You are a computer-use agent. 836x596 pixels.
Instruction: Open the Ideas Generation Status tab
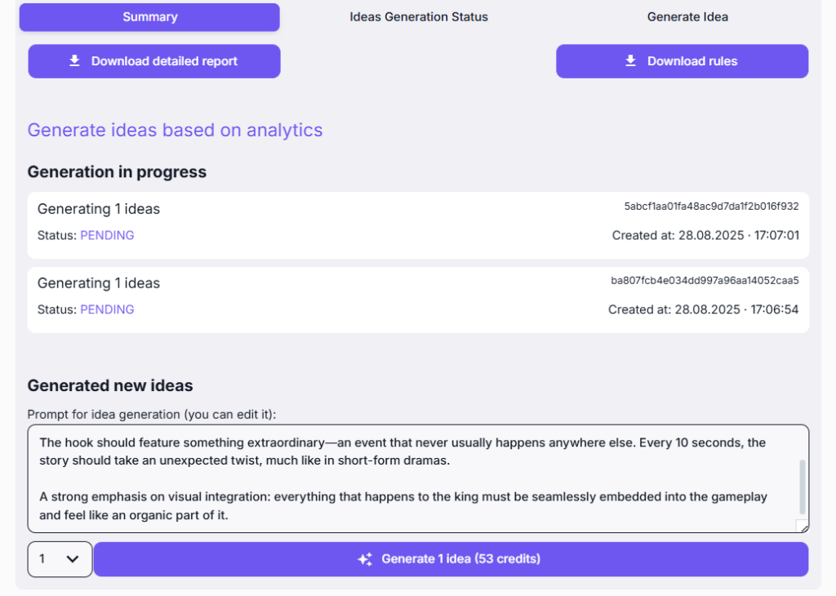418,17
